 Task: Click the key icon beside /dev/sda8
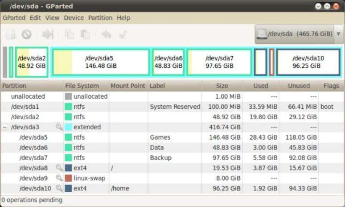(x=59, y=168)
